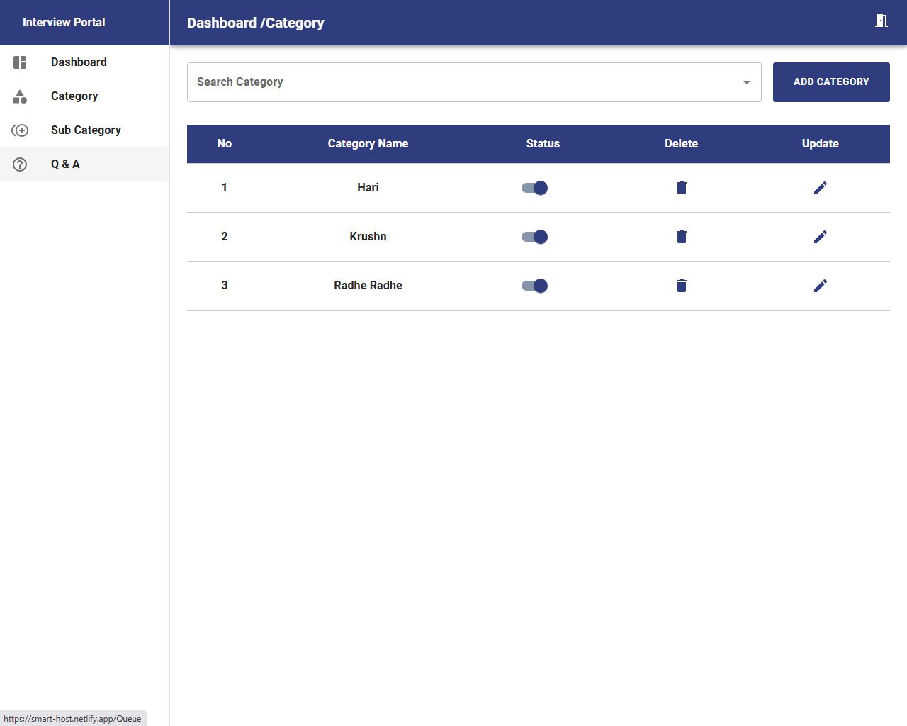Disable the Krushn status switch

click(x=535, y=237)
